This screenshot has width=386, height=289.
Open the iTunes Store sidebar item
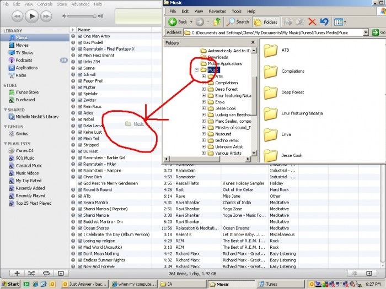coord(27,92)
